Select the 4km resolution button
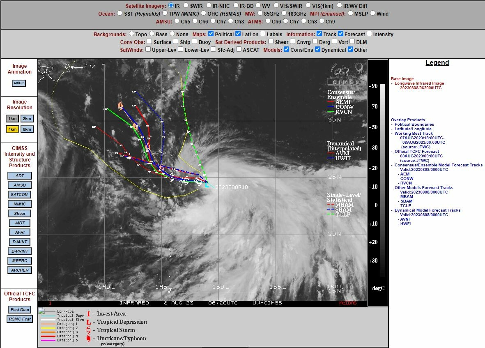485x348 pixels. tap(12, 129)
